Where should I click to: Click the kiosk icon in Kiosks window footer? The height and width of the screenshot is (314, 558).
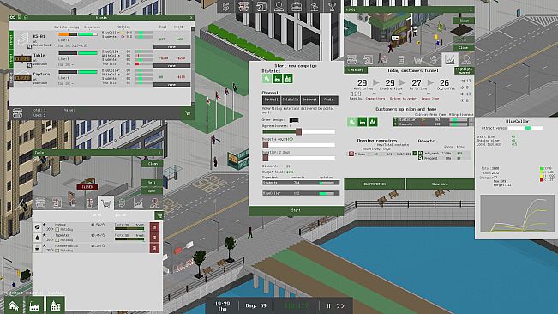tap(17, 113)
